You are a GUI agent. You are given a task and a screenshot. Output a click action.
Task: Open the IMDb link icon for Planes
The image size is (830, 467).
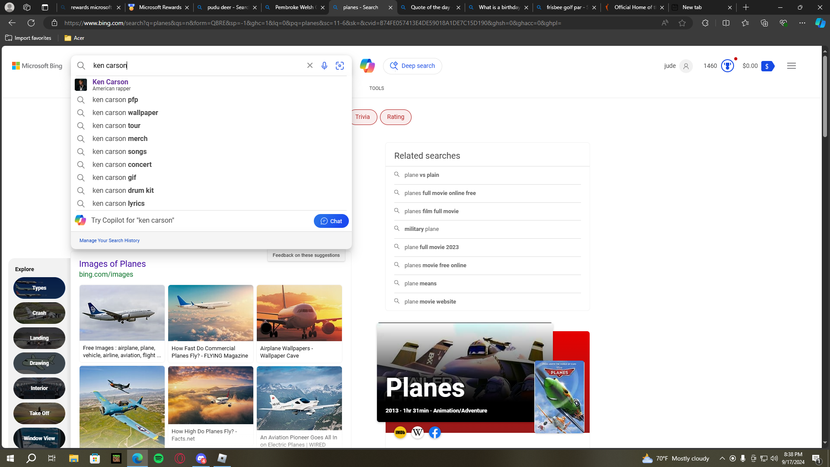(400, 432)
